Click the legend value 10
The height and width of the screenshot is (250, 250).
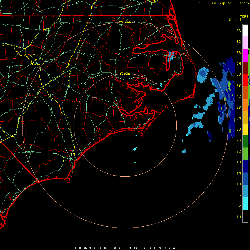pyautogui.click(x=239, y=184)
